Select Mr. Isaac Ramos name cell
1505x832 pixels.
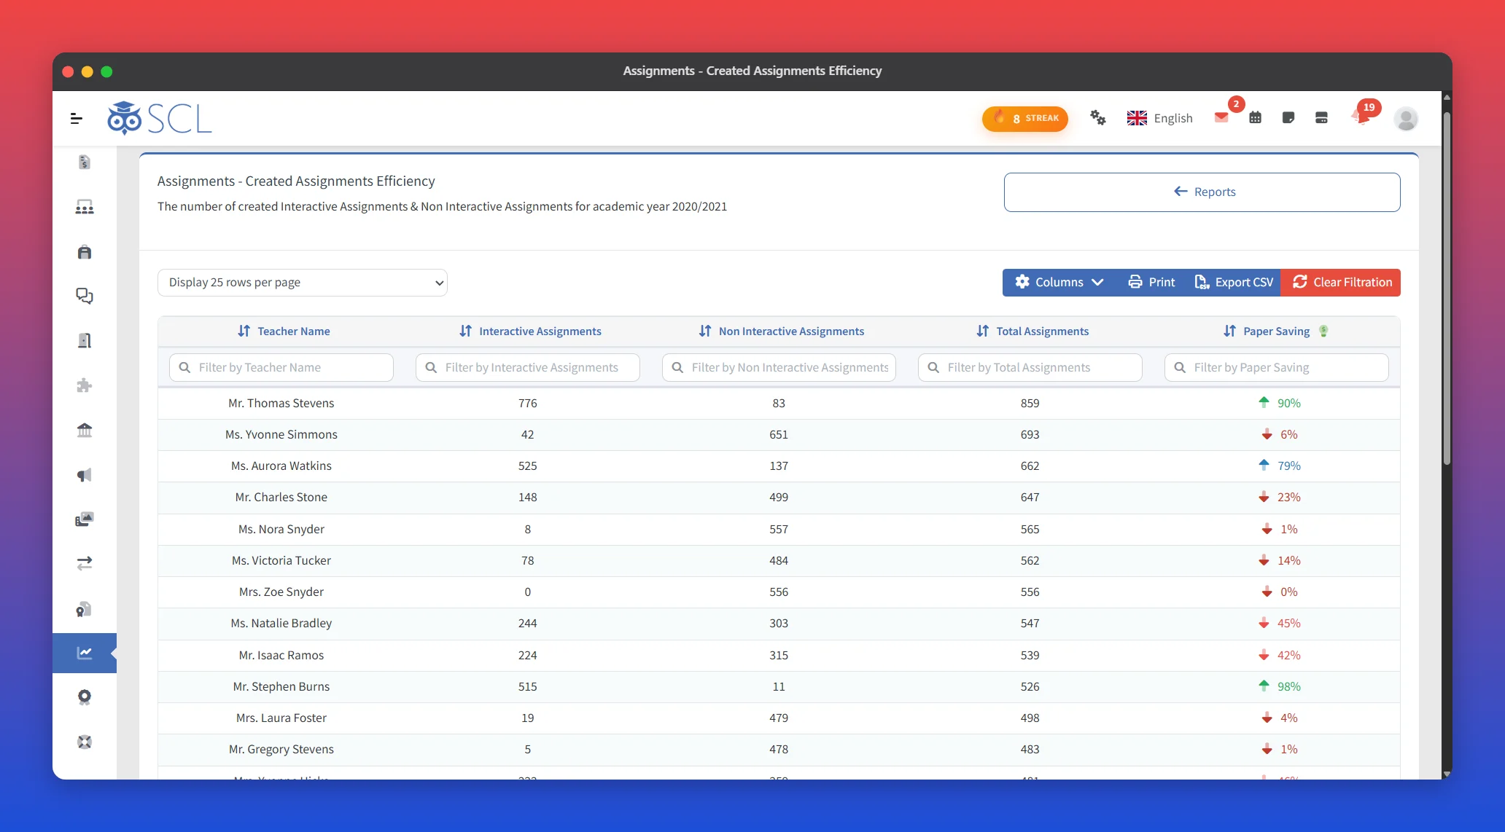281,656
